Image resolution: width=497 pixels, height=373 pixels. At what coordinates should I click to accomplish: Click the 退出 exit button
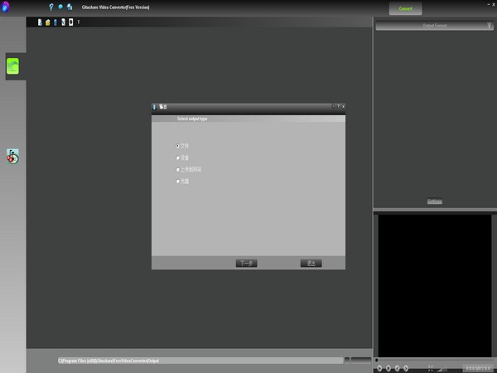[311, 263]
